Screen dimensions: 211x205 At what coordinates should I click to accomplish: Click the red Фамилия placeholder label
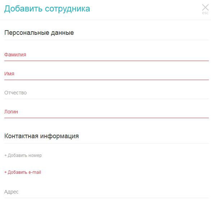pos(15,55)
